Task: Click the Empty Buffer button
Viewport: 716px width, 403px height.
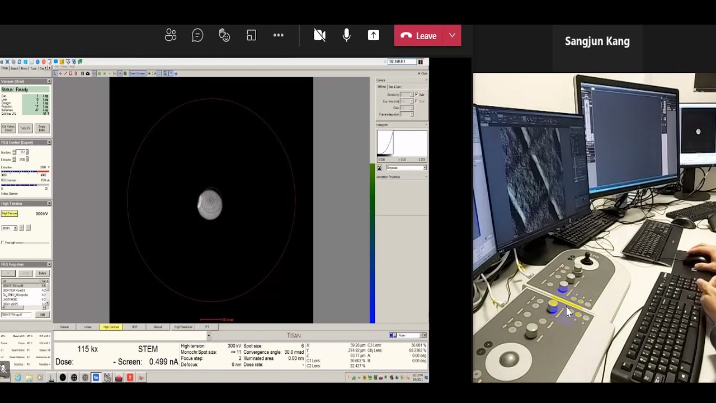Action: click(42, 128)
